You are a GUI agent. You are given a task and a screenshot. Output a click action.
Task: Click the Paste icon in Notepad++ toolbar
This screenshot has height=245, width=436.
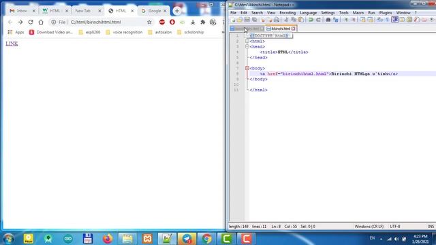tap(301, 20)
